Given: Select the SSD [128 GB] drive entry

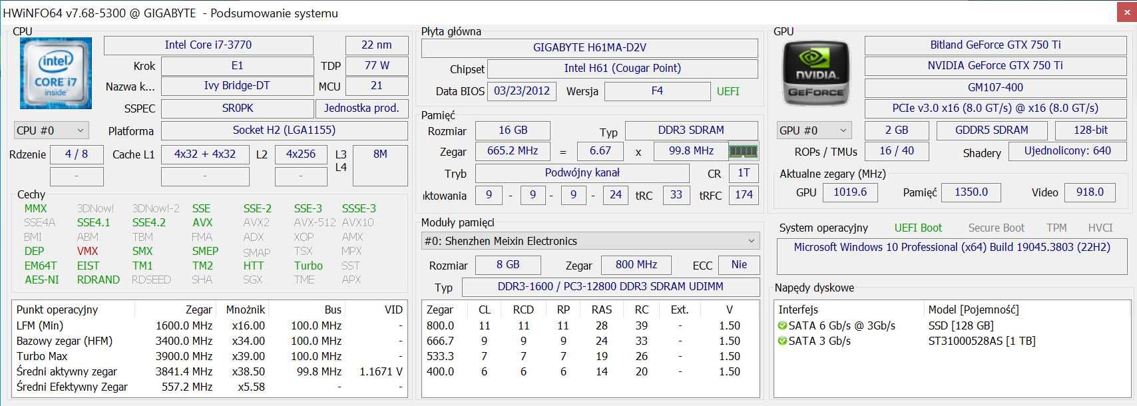Looking at the screenshot, I should pos(961,326).
